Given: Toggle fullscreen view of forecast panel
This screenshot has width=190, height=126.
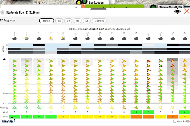Looking at the screenshot, I should (177, 11).
